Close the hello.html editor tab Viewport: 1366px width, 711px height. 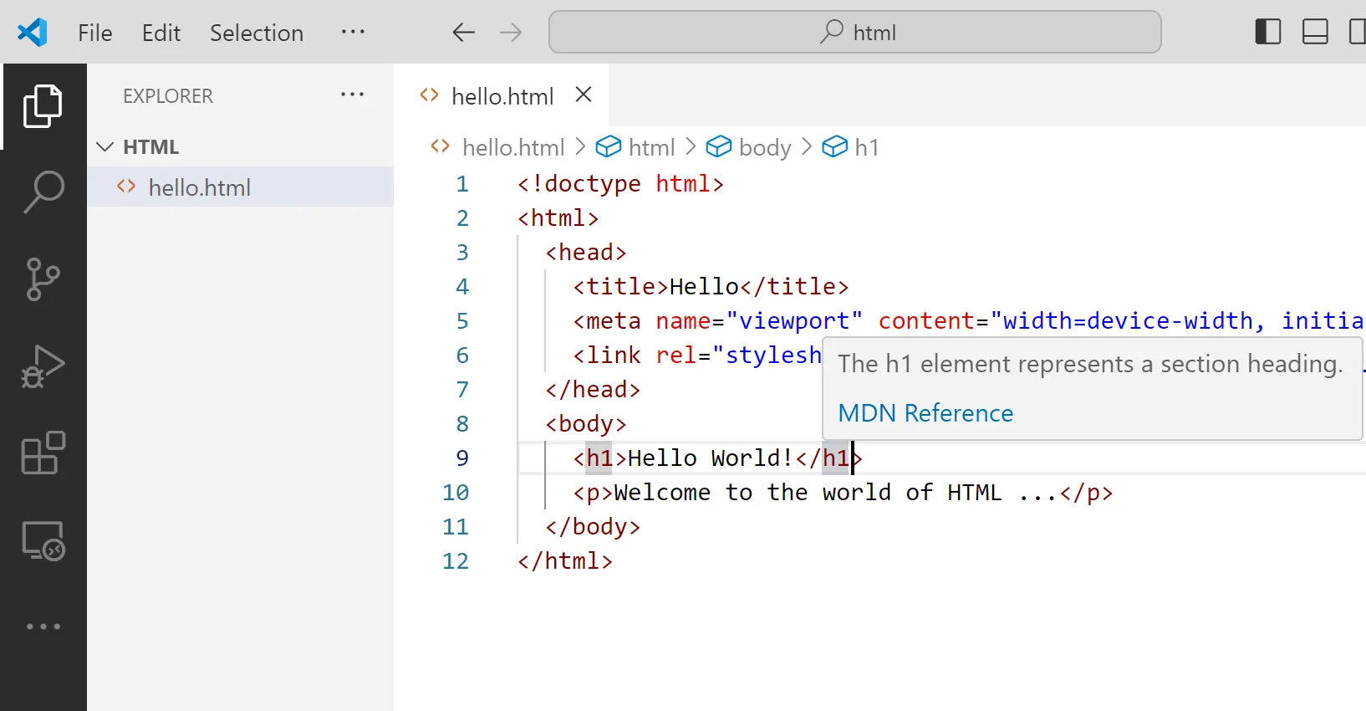coord(584,95)
